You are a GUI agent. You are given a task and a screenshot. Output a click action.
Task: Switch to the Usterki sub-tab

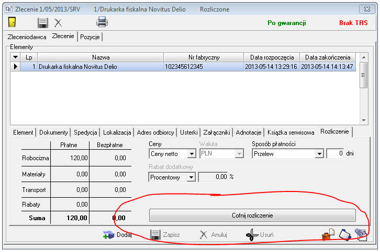(189, 133)
